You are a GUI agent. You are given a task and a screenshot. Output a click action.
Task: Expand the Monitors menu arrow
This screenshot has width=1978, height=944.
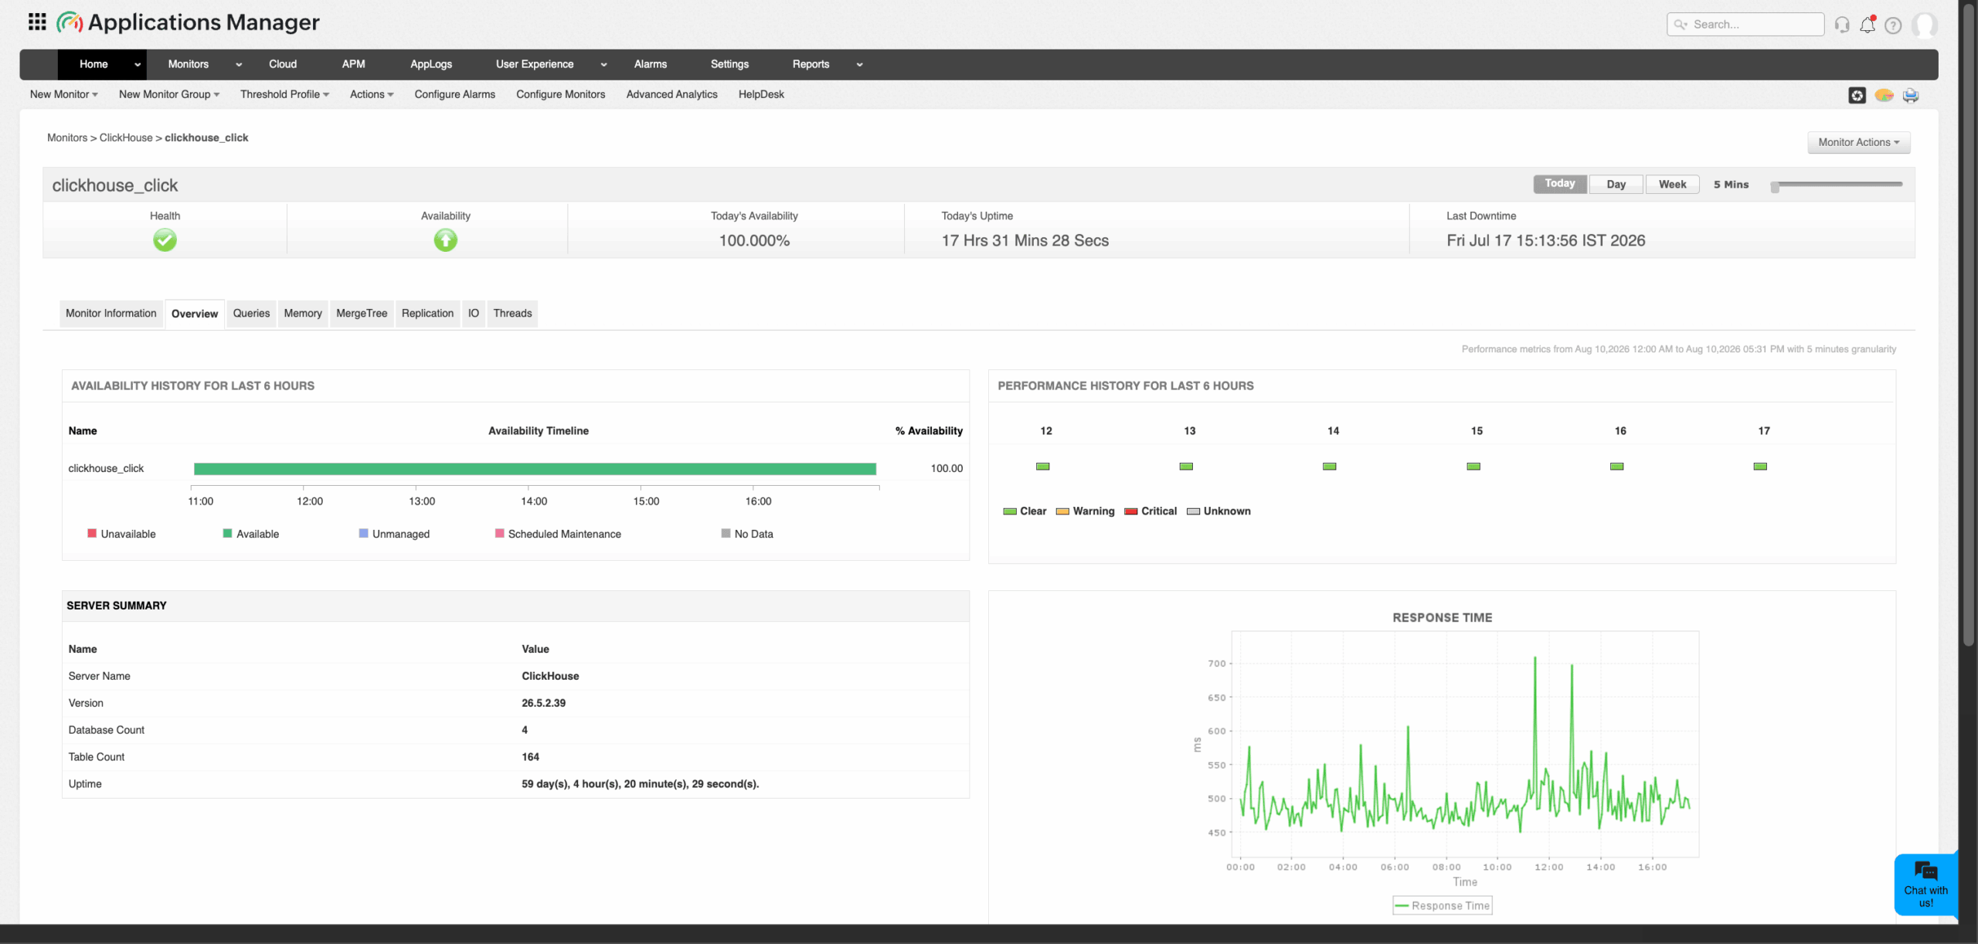pos(239,65)
